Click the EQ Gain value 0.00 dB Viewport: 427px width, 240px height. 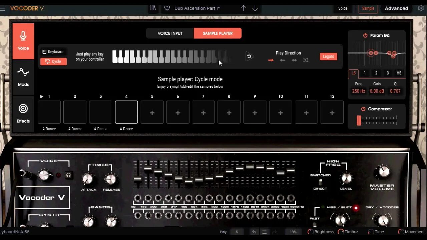pos(377,91)
